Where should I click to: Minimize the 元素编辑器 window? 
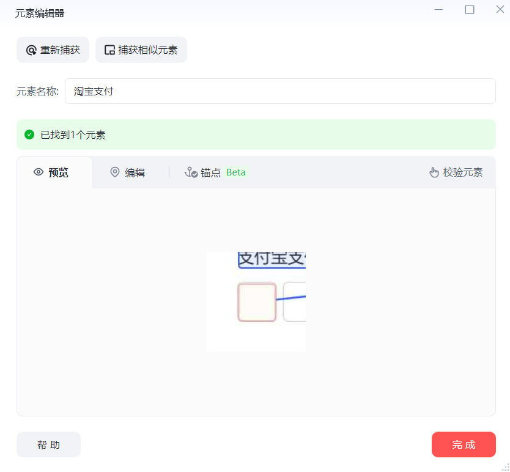[438, 9]
